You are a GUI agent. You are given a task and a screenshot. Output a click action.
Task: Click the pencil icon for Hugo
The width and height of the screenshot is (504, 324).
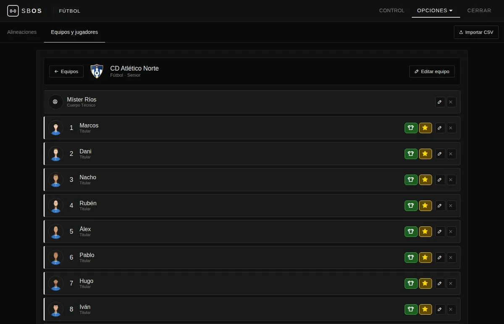[x=440, y=284]
